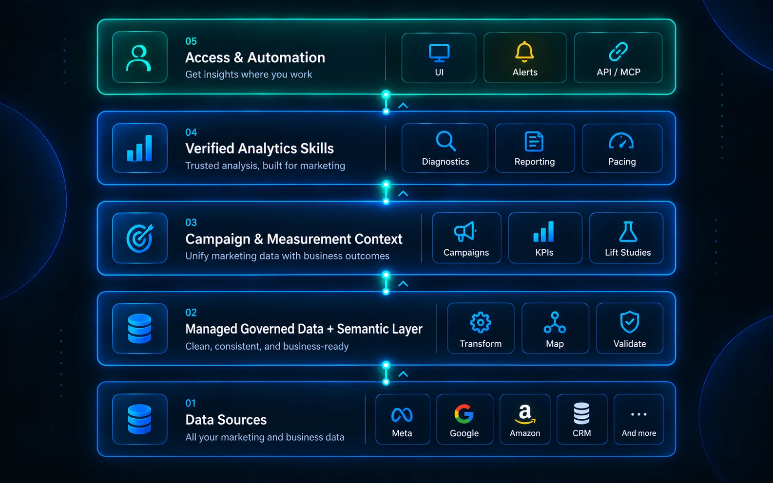773x483 pixels.
Task: Select the Meta logo tile
Action: [403, 419]
